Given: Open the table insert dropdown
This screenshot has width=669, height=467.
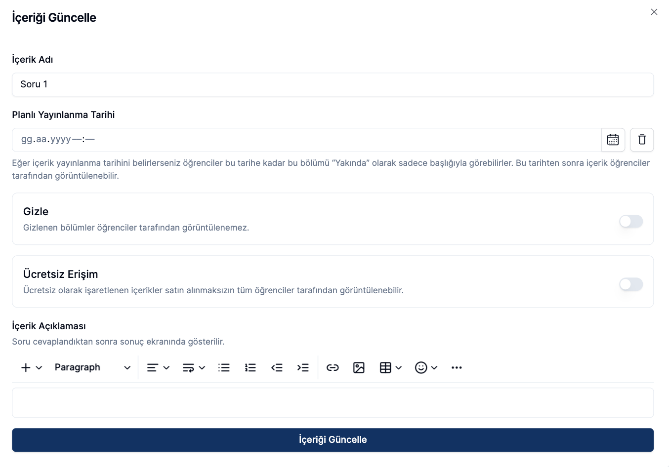Looking at the screenshot, I should click(390, 367).
